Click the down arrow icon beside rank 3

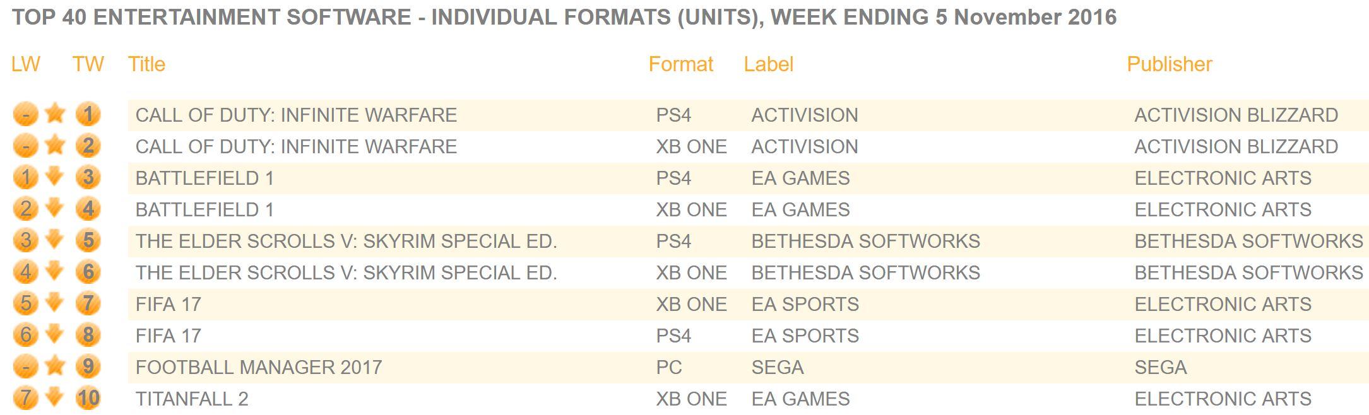click(x=56, y=177)
